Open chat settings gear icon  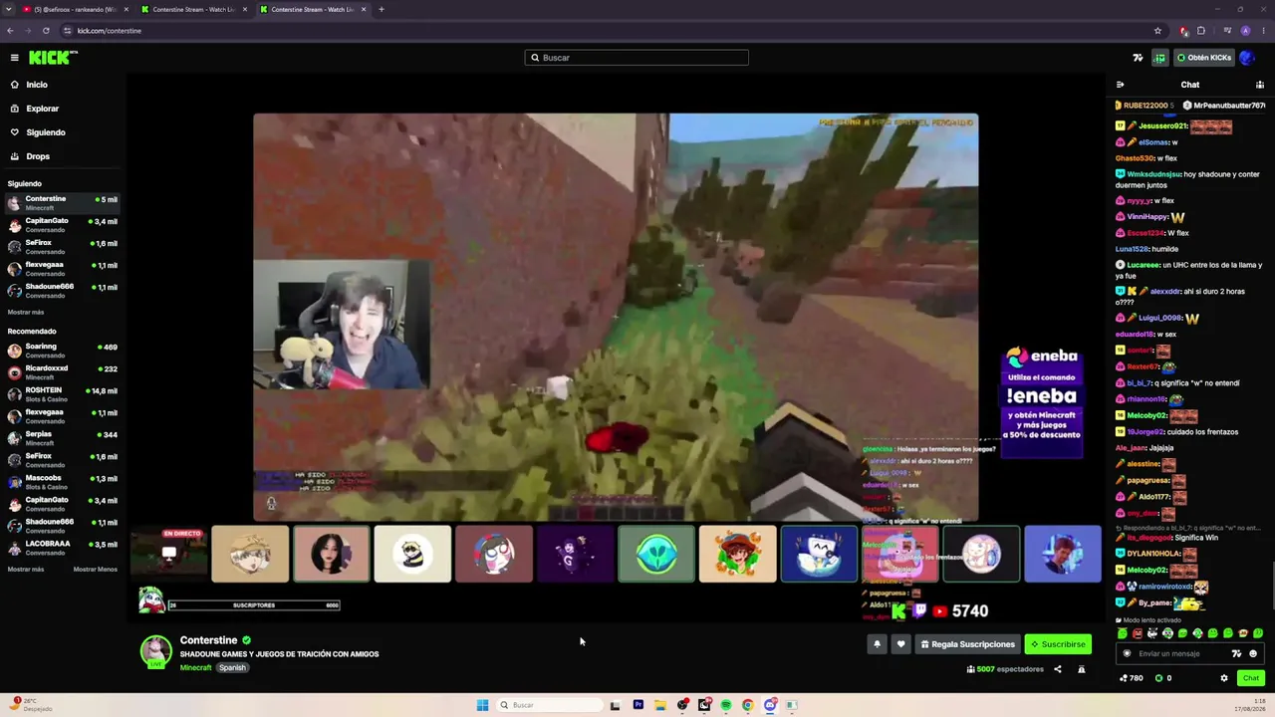(x=1224, y=678)
